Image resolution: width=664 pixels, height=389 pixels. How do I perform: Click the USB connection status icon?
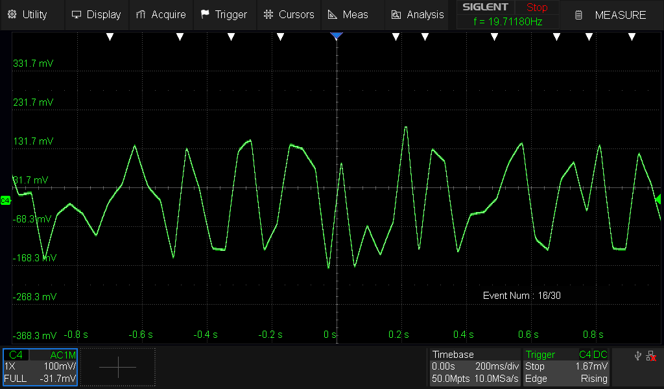click(x=638, y=355)
